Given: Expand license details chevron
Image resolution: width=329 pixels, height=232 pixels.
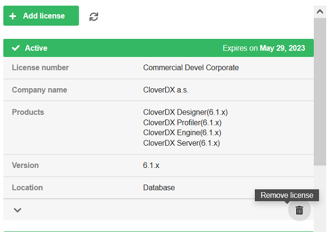Looking at the screenshot, I should 18,210.
